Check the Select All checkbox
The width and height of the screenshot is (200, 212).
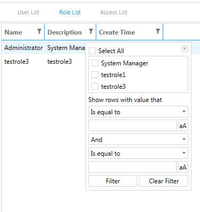92,51
